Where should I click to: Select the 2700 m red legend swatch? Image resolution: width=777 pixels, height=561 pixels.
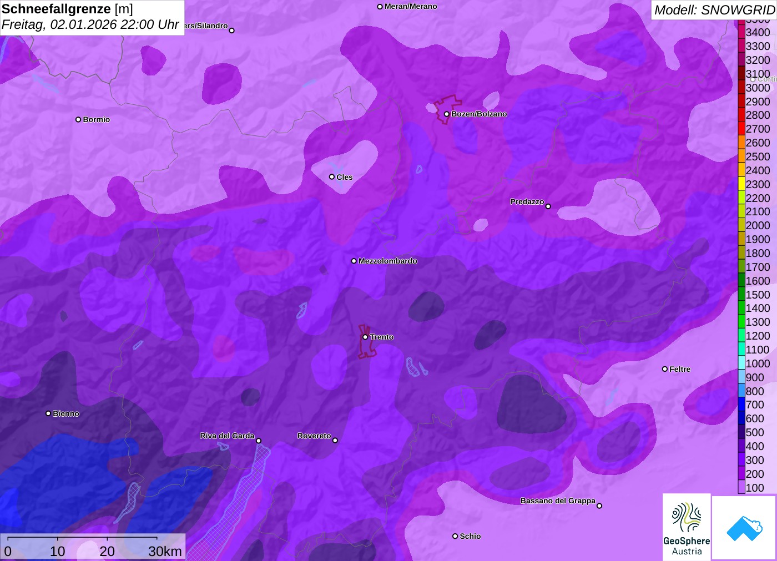741,129
